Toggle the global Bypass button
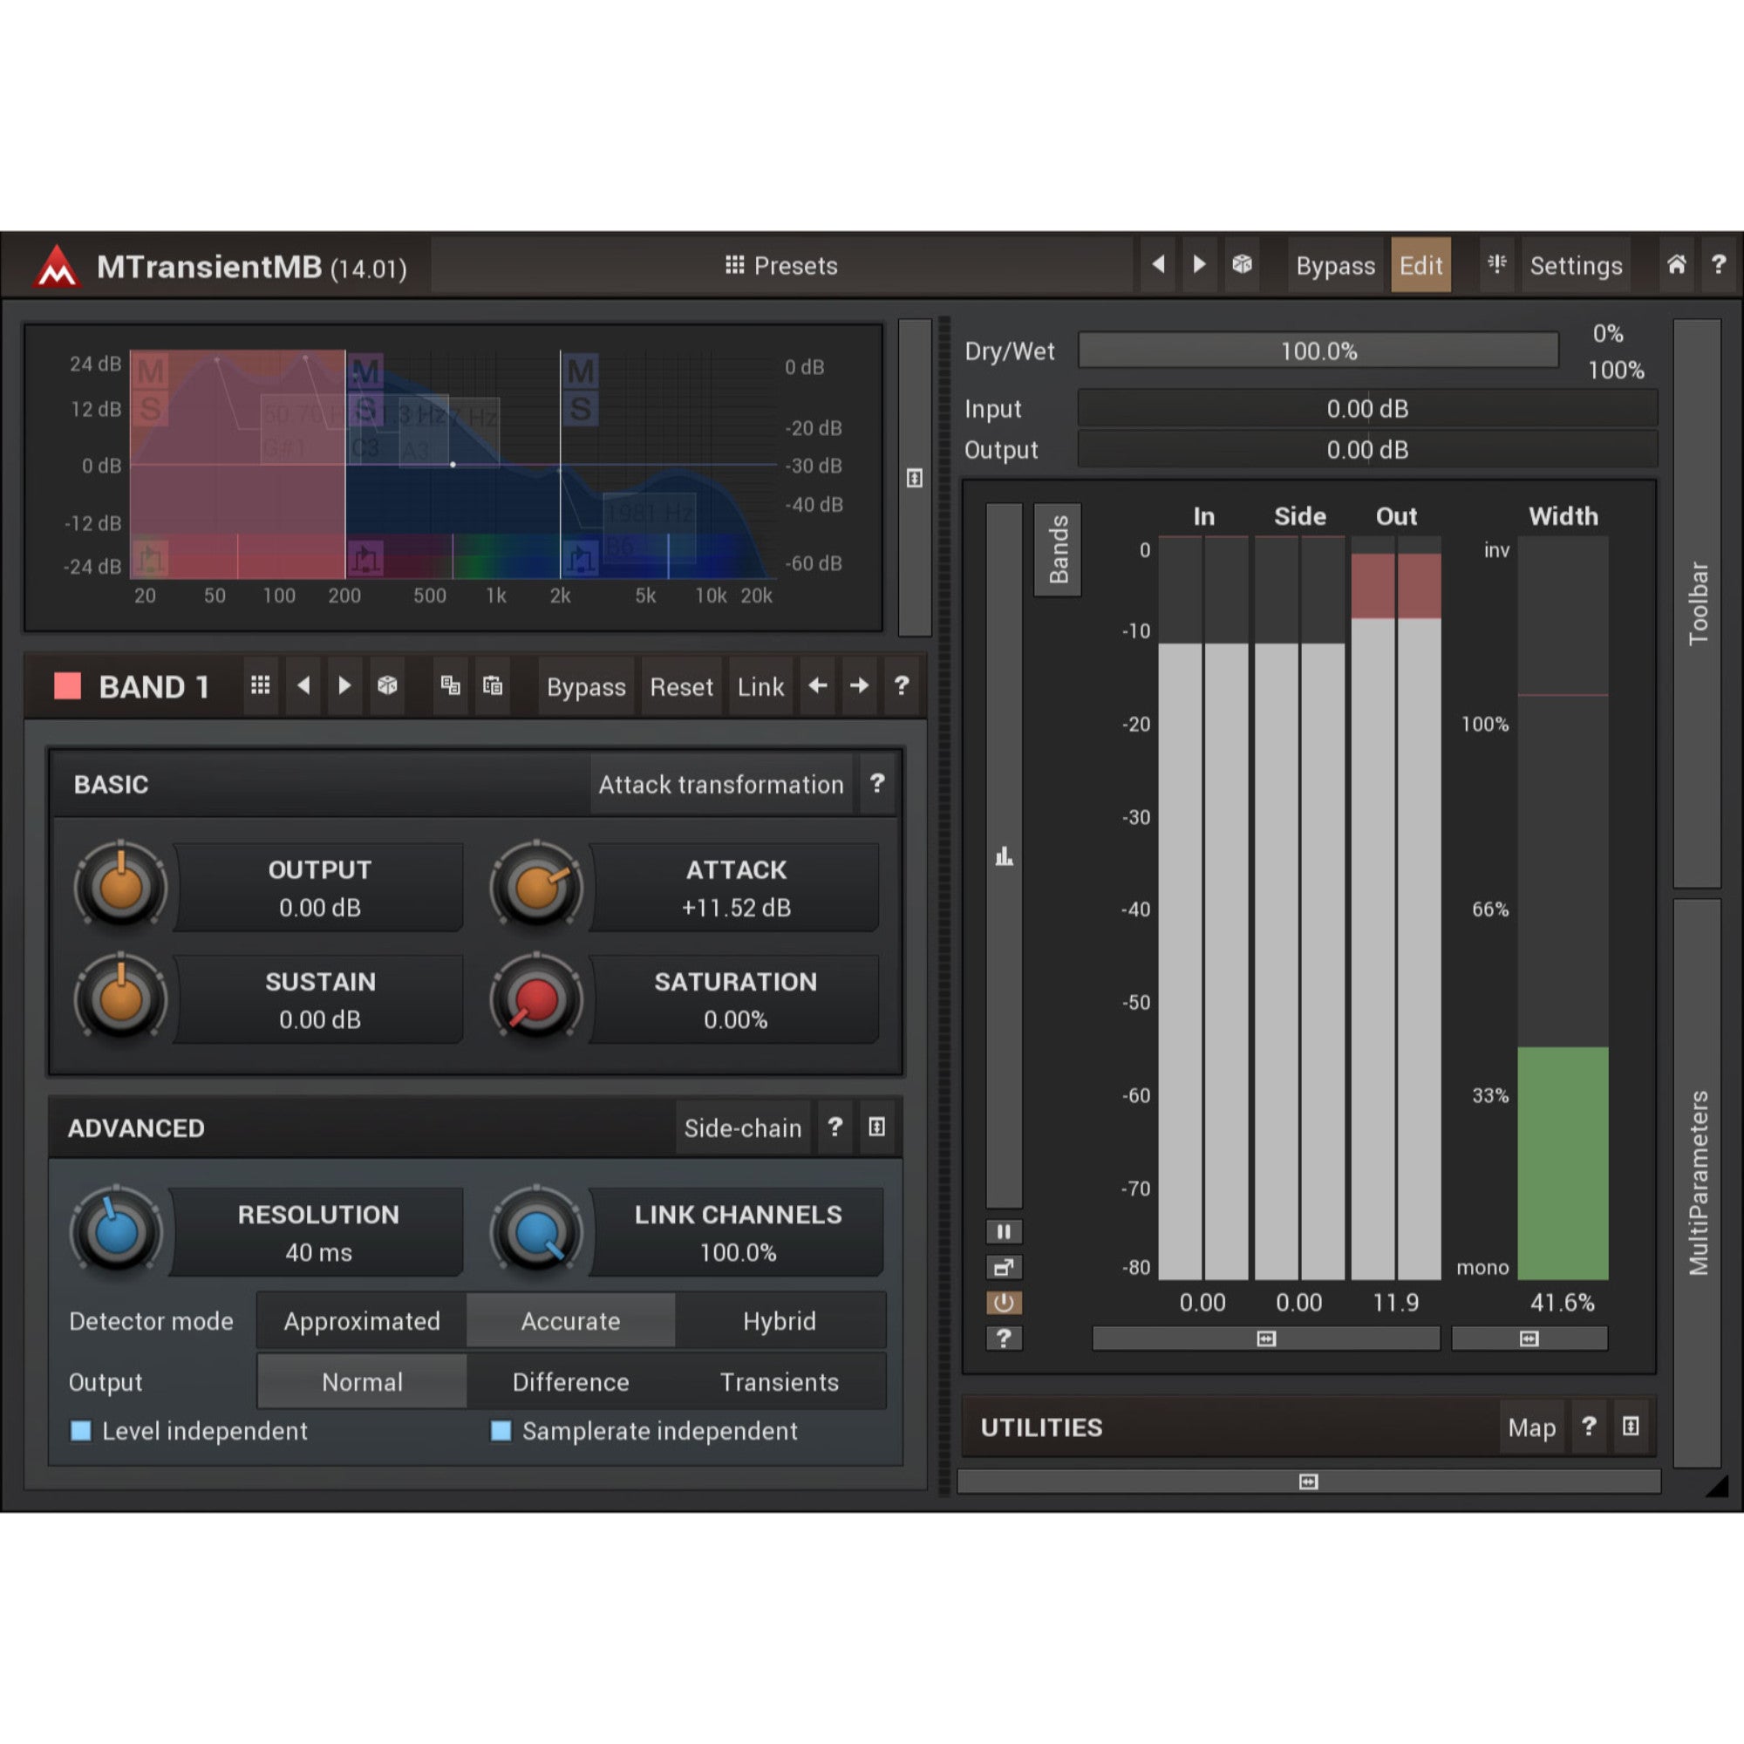The height and width of the screenshot is (1744, 1744). (1335, 265)
